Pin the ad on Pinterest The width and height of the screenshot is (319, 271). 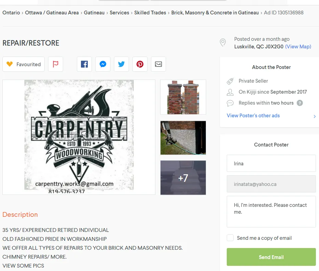140,64
